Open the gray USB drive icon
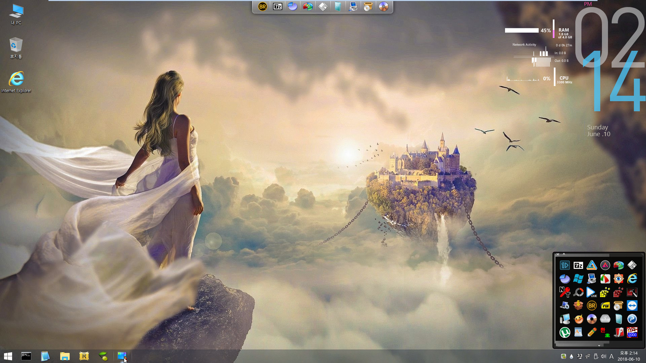 [x=605, y=319]
